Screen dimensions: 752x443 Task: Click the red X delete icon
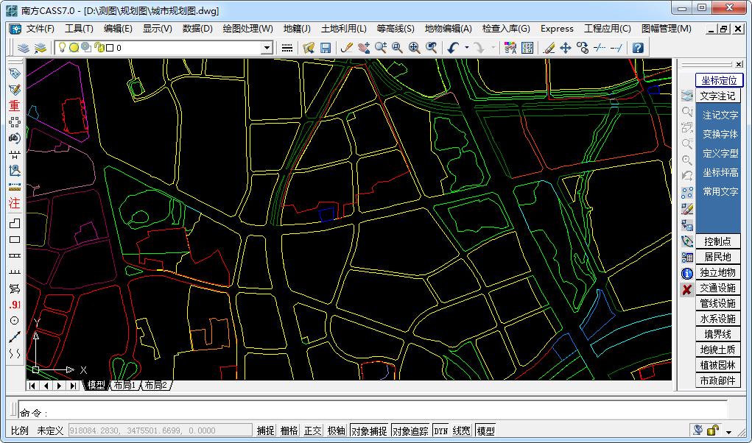[686, 289]
